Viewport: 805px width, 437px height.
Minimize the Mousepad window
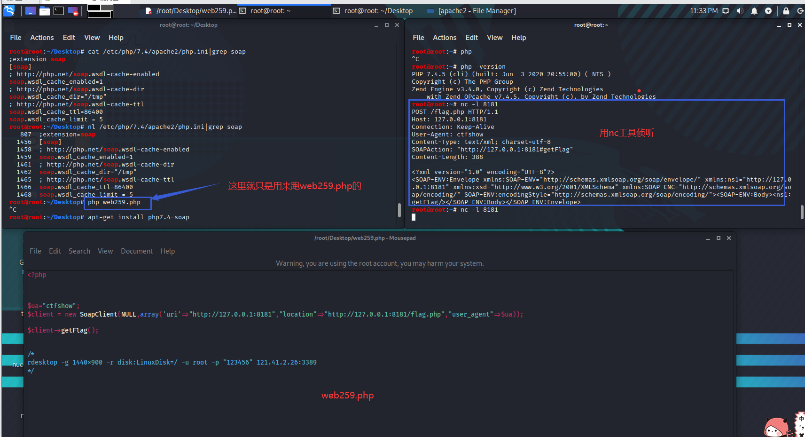tap(708, 238)
